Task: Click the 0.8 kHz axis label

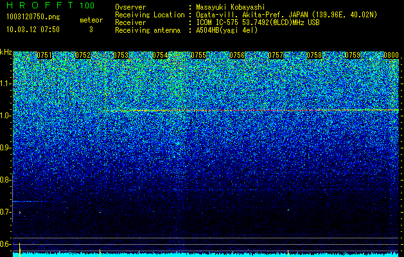Action: pos(6,180)
